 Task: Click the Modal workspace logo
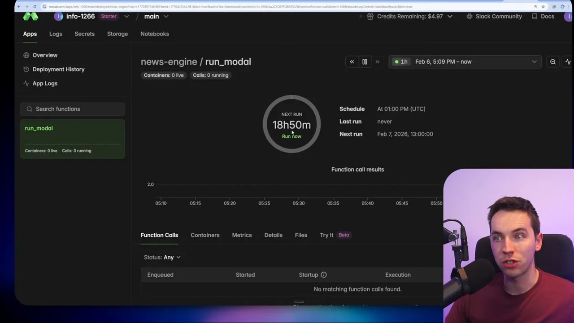(x=30, y=16)
